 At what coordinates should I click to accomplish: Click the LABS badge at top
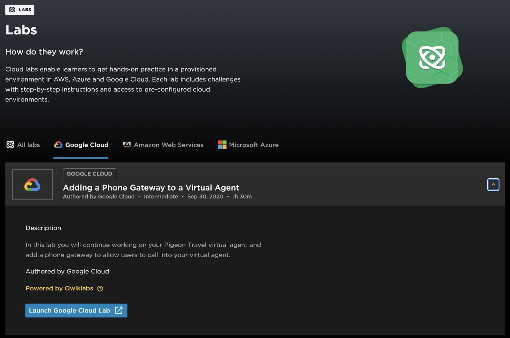pos(20,10)
